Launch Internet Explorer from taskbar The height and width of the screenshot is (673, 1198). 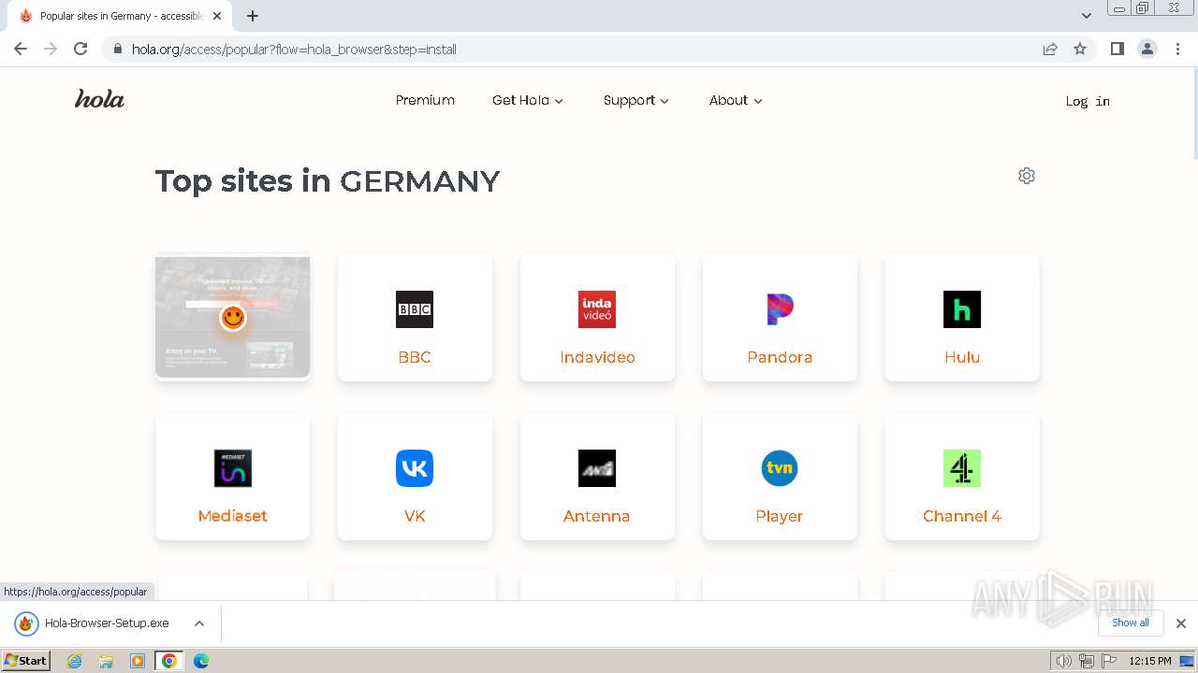(x=75, y=661)
